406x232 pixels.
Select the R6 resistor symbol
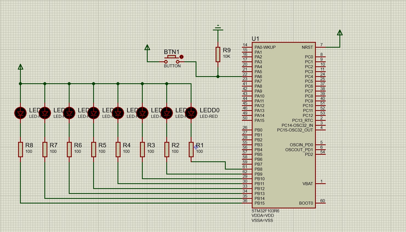pyautogui.click(x=69, y=149)
